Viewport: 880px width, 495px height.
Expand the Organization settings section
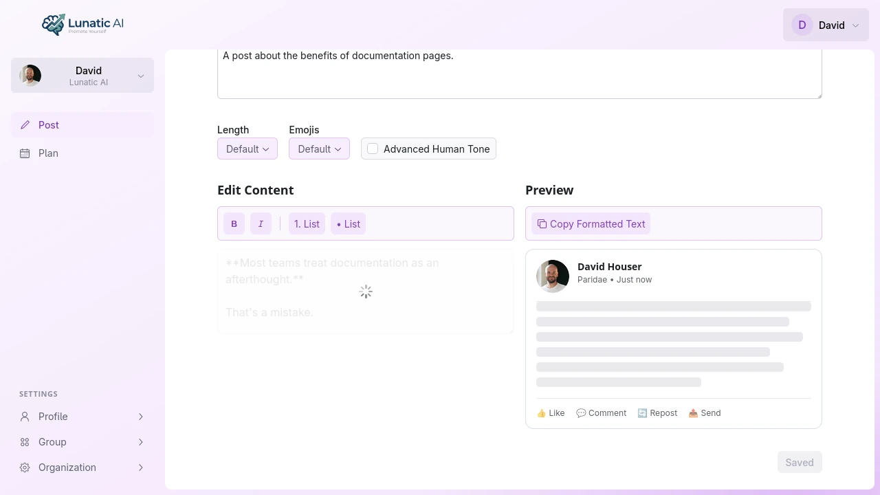click(x=82, y=467)
